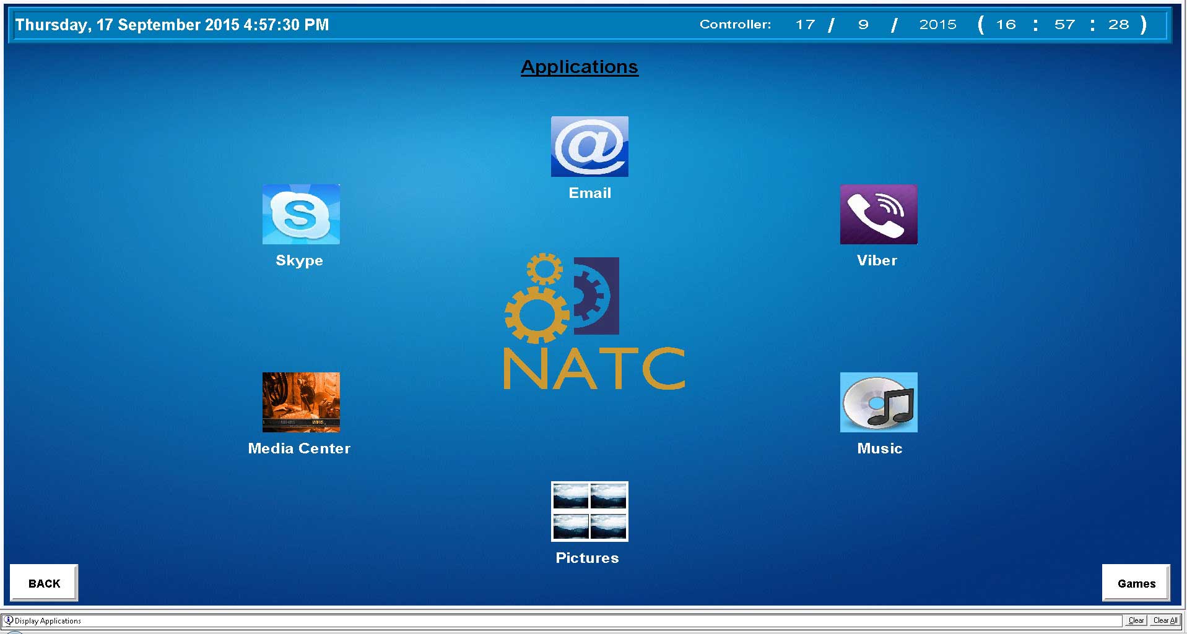Open the Email application icon

click(589, 147)
